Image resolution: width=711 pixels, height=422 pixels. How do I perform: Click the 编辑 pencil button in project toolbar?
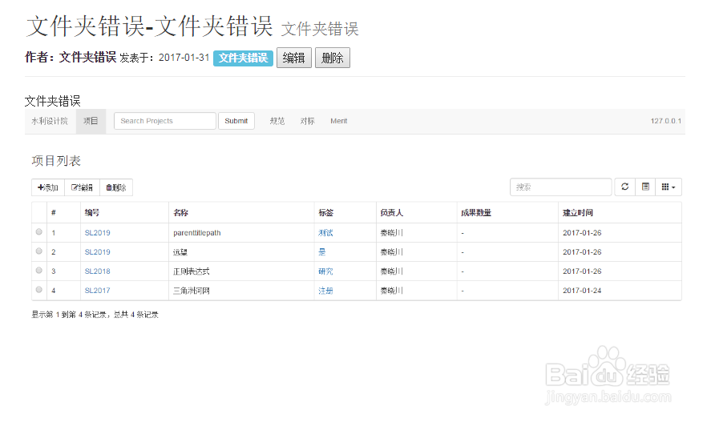click(82, 187)
